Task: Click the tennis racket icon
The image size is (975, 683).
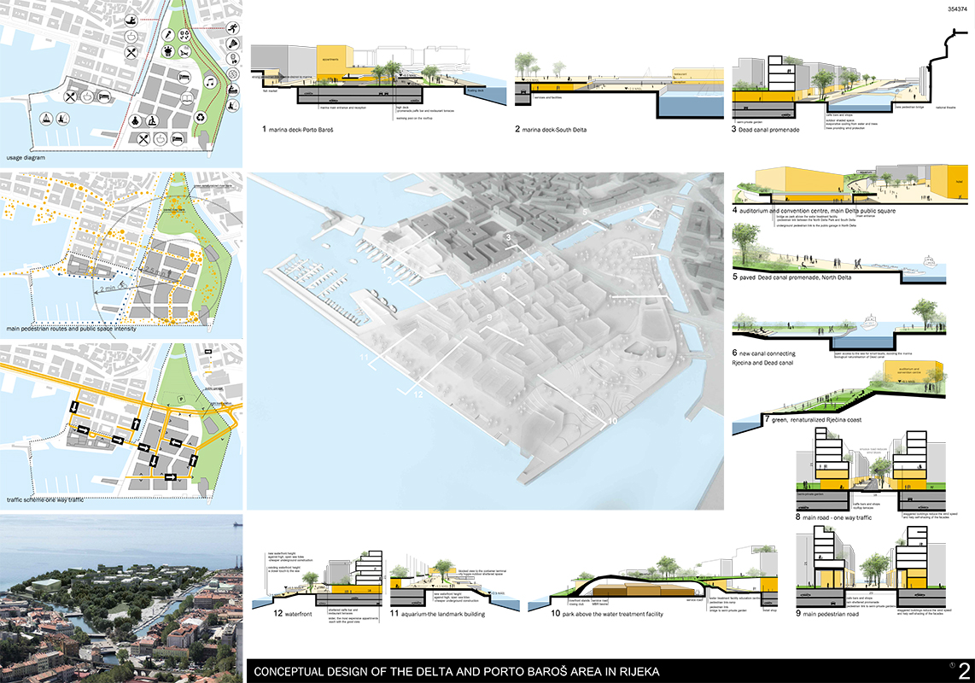Action: click(232, 59)
